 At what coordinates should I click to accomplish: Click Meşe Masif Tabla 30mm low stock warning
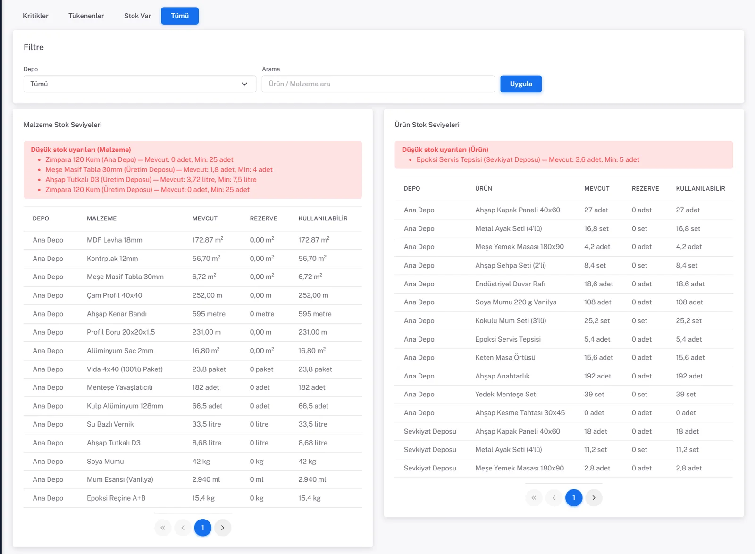(159, 170)
